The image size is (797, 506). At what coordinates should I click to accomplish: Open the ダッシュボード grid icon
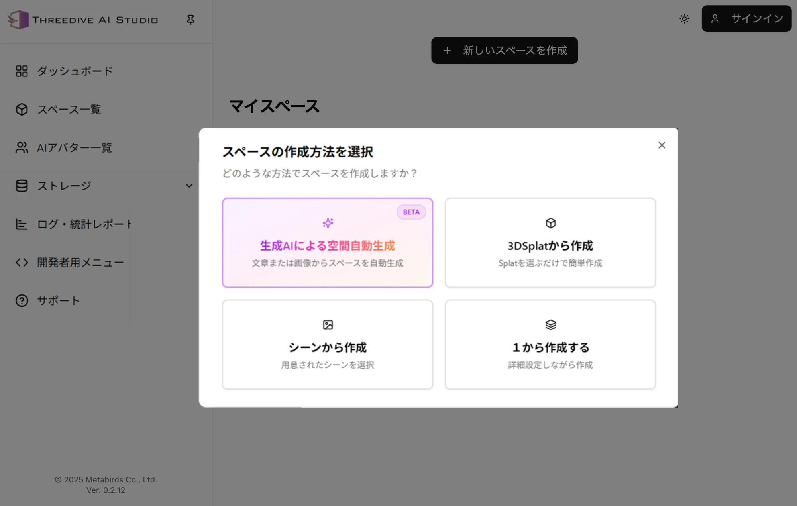(x=22, y=71)
